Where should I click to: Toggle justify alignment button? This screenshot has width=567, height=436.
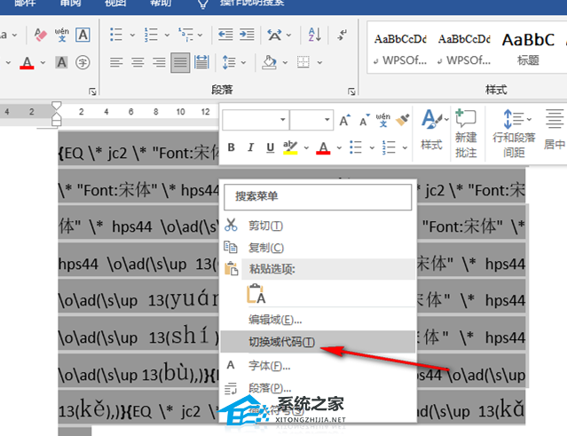(180, 62)
